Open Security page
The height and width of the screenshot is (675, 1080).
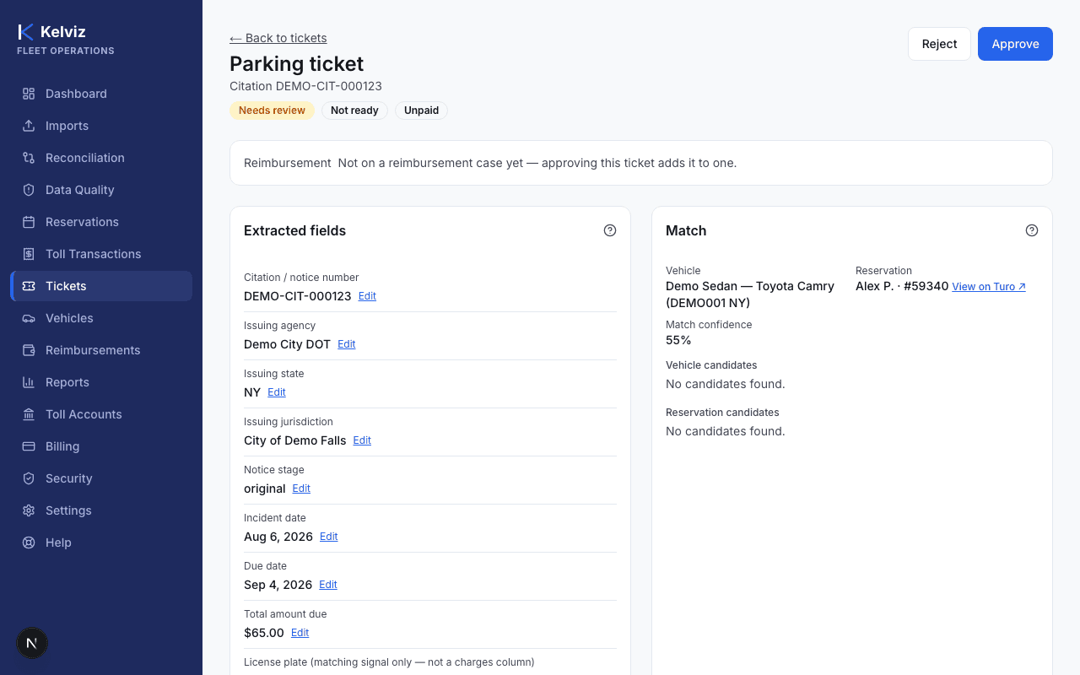pyautogui.click(x=101, y=478)
